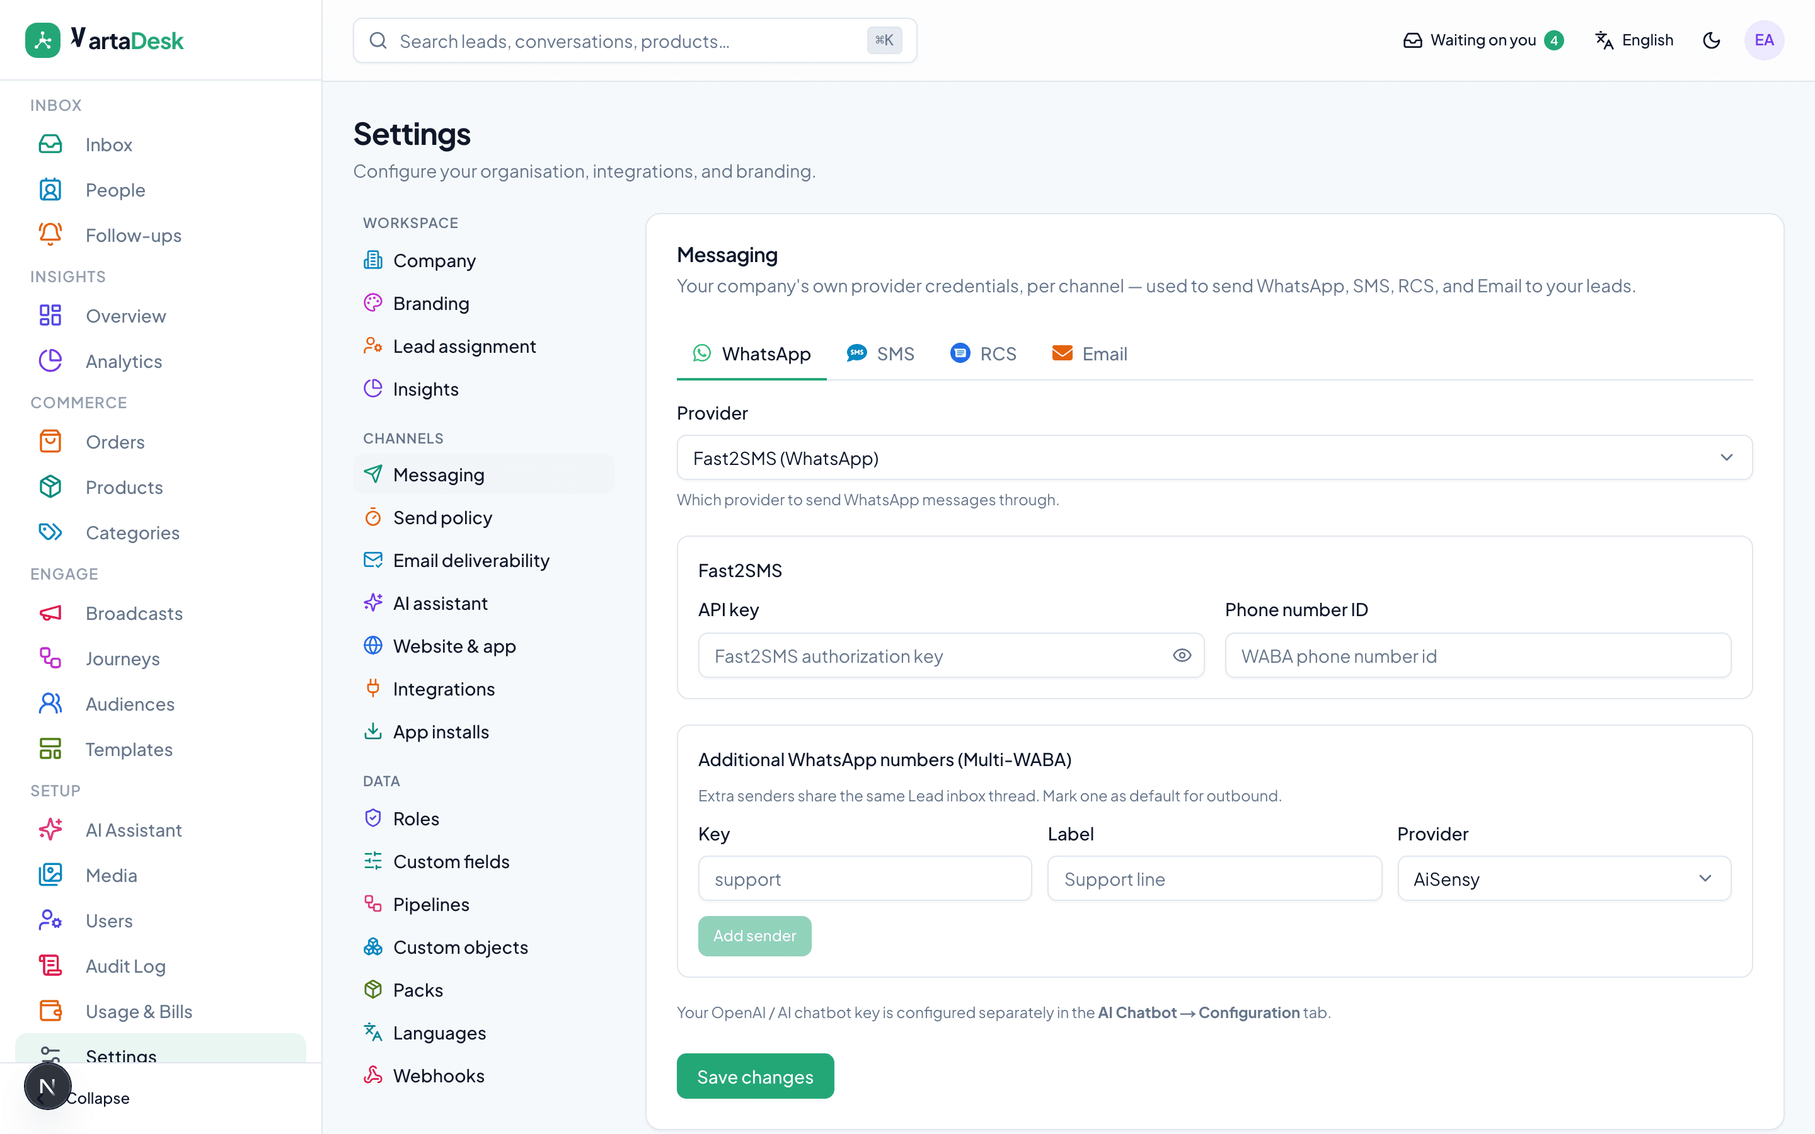Click the Audit Log scroll icon
Screen dimensions: 1815x1134
click(50, 965)
